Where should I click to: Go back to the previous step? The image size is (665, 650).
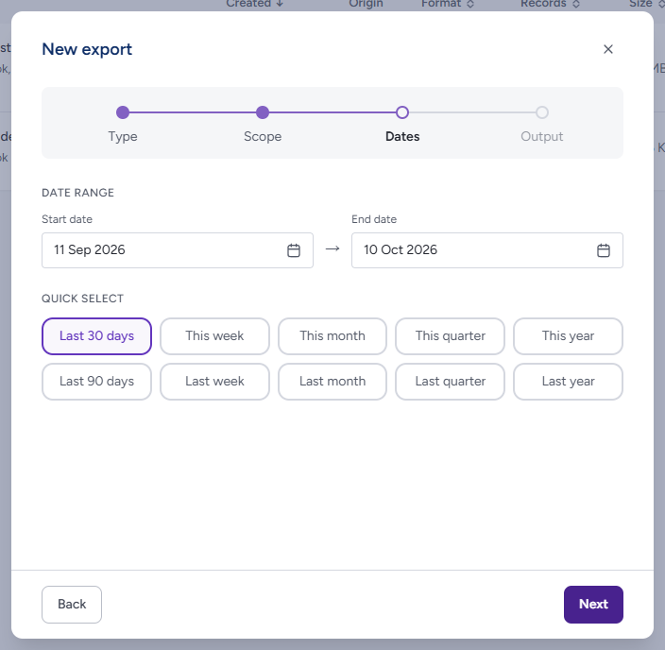click(72, 605)
